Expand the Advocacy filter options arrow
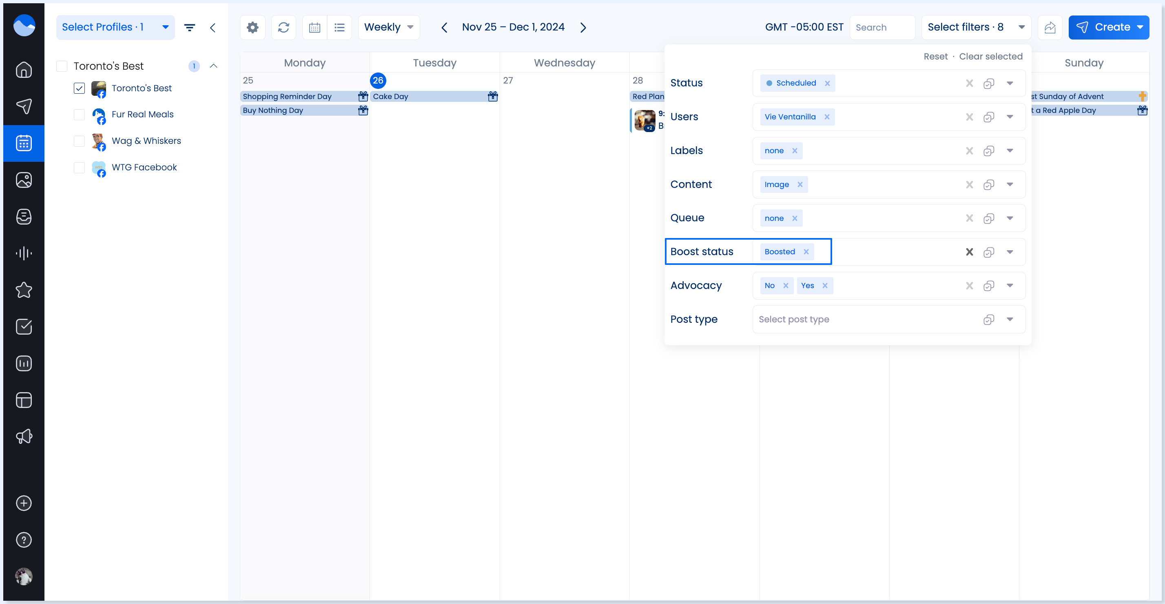Screen dimensions: 1165x604 pos(1010,286)
